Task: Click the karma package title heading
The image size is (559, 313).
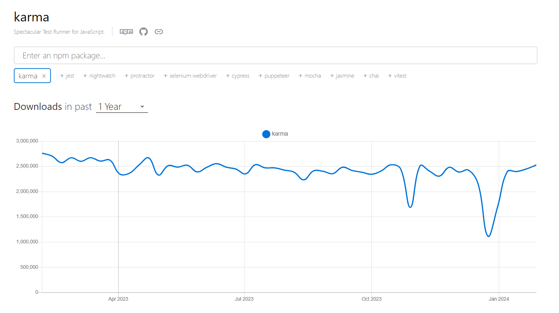Action: click(31, 17)
